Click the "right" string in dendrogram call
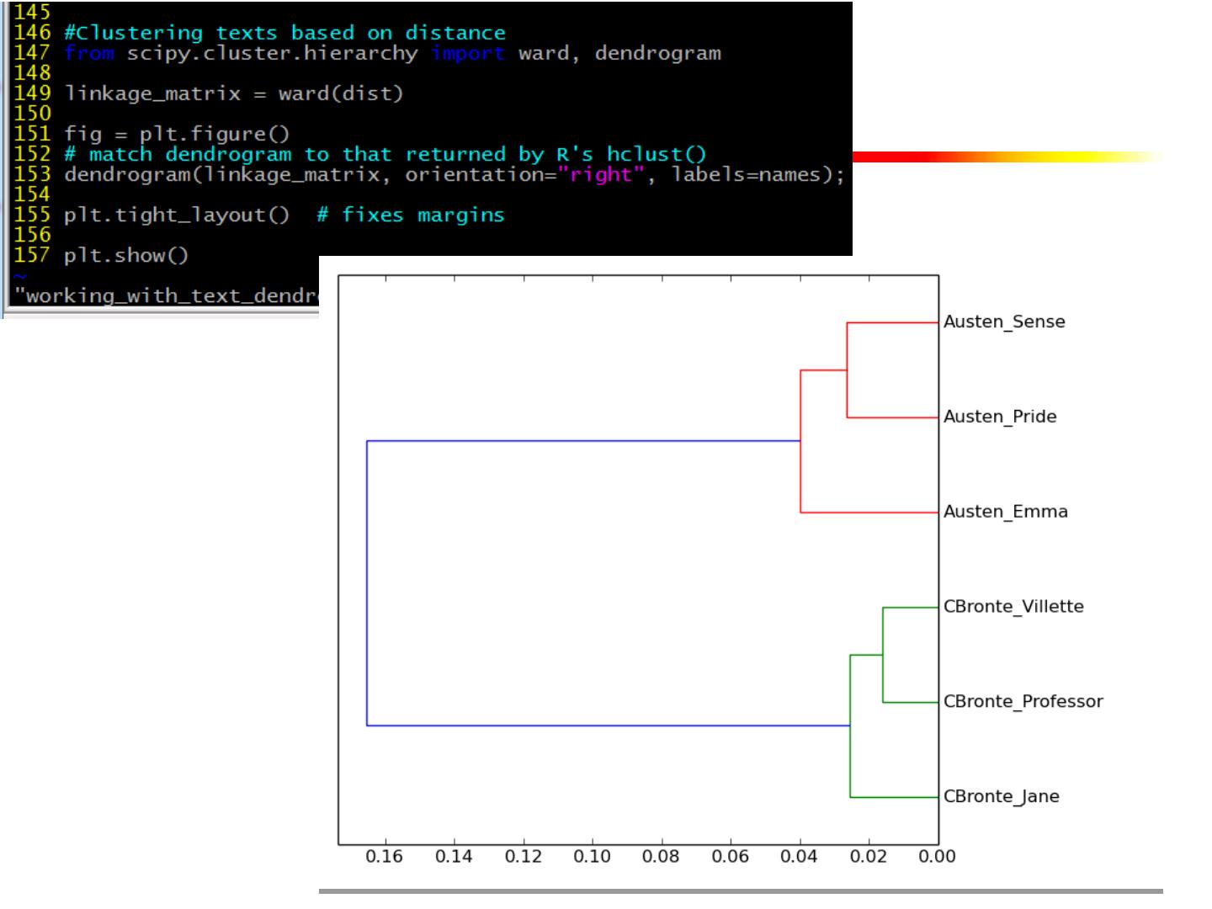Viewport: 1212px width, 909px height. point(601,174)
